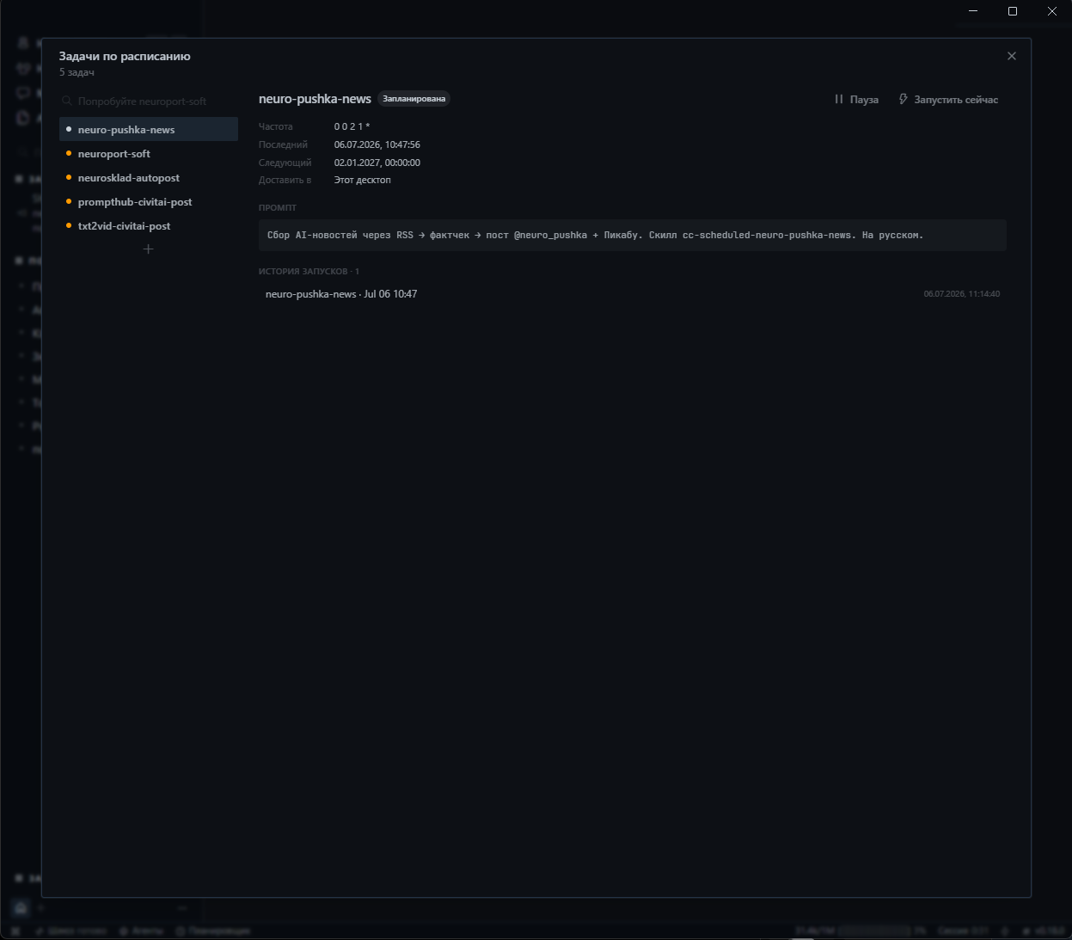Close the Задачи по расписанию dialog

coord(1011,56)
